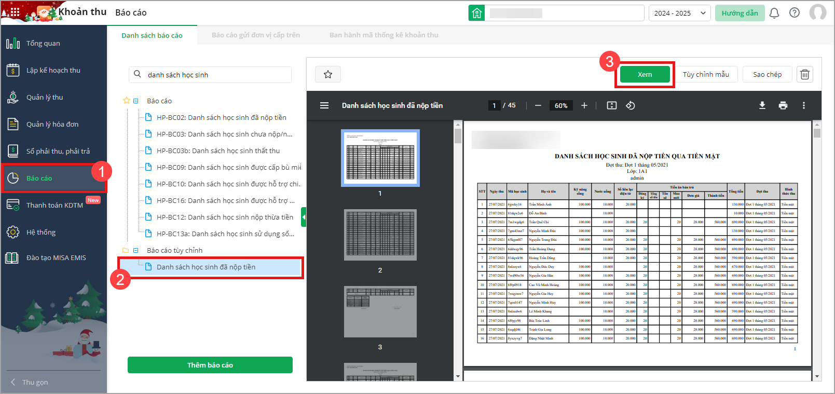Image resolution: width=835 pixels, height=394 pixels.
Task: Click the Xem button
Action: coord(645,74)
